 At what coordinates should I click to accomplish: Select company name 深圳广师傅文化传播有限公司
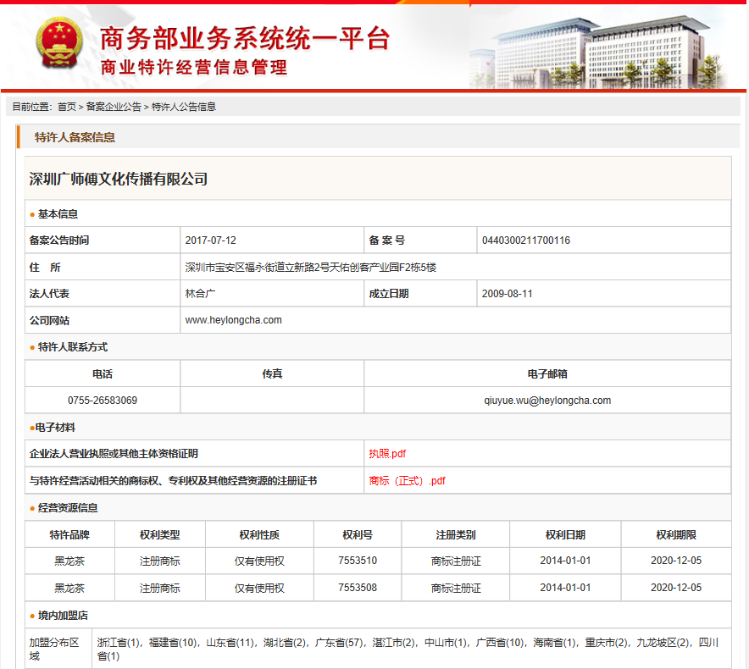(118, 179)
